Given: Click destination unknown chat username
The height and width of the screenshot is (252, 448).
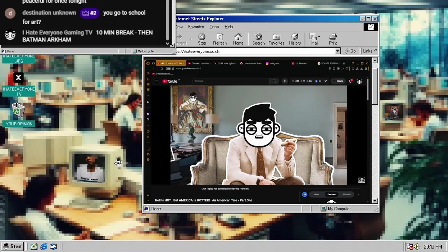Looking at the screenshot, I should click(49, 13).
